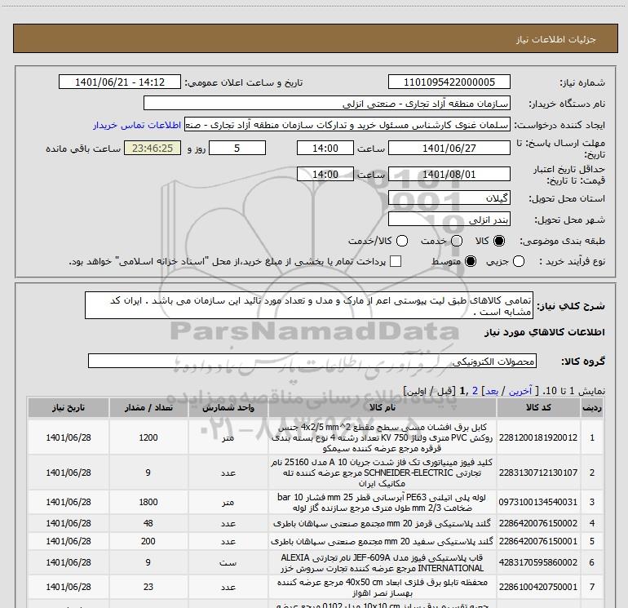Click request creator field سلمان غنوی
Image resolution: width=628 pixels, height=608 pixels.
(x=347, y=125)
